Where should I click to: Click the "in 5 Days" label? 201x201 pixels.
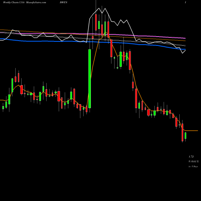tap(193, 166)
